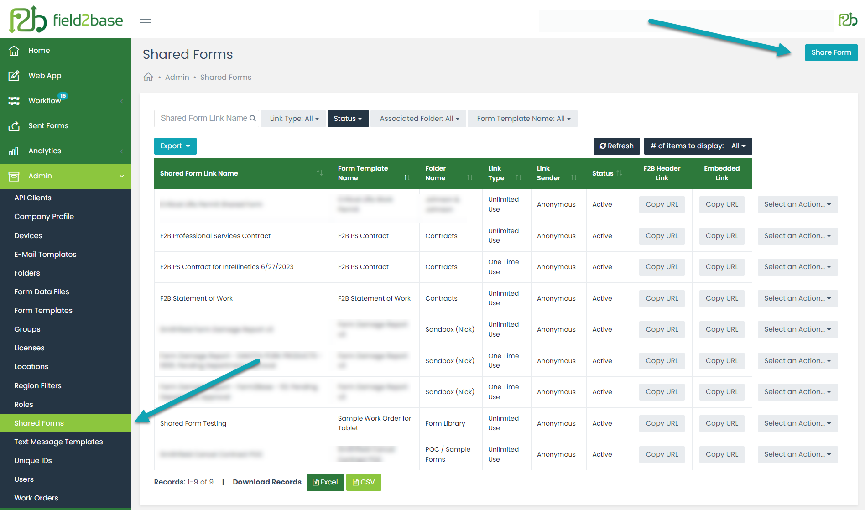Open API Clients admin page

(33, 198)
